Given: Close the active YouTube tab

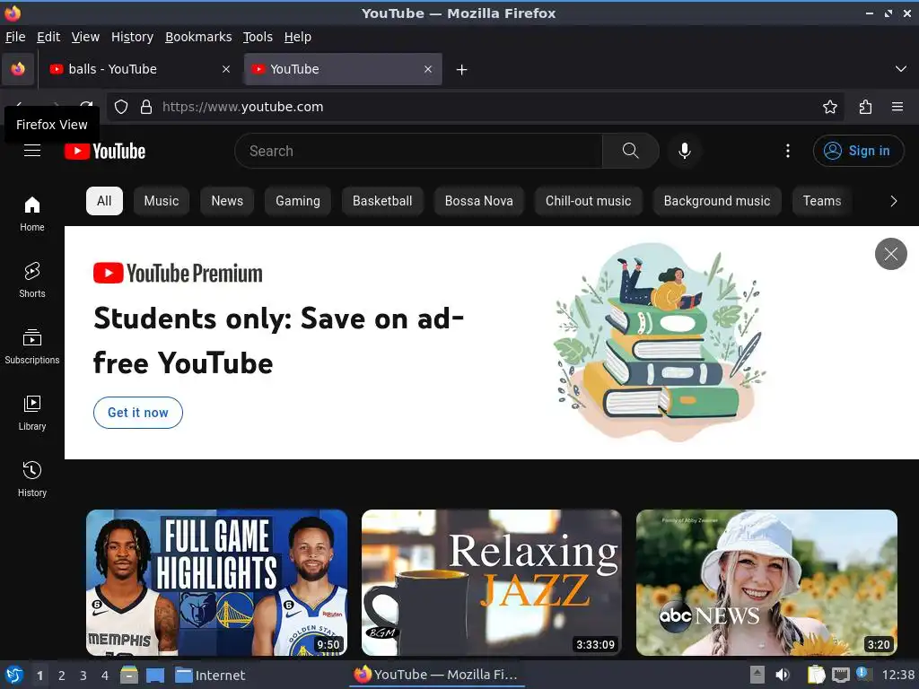Looking at the screenshot, I should 428,69.
